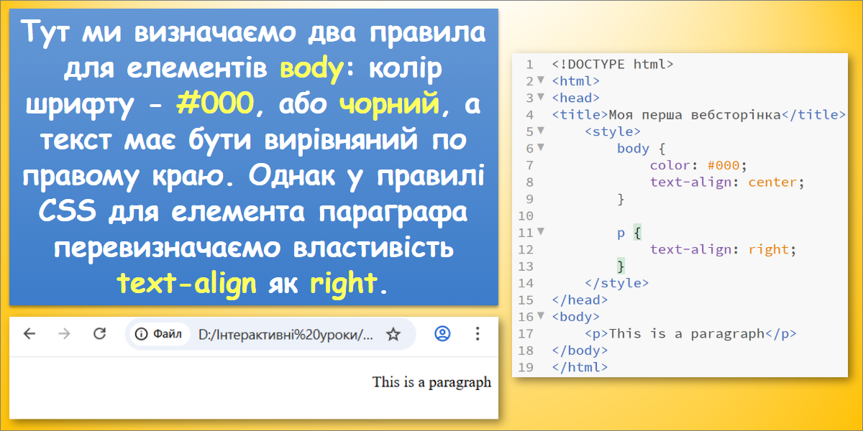Collapse the <head> tag fold arrow
Viewport: 863px width, 431px height.
tap(541, 97)
